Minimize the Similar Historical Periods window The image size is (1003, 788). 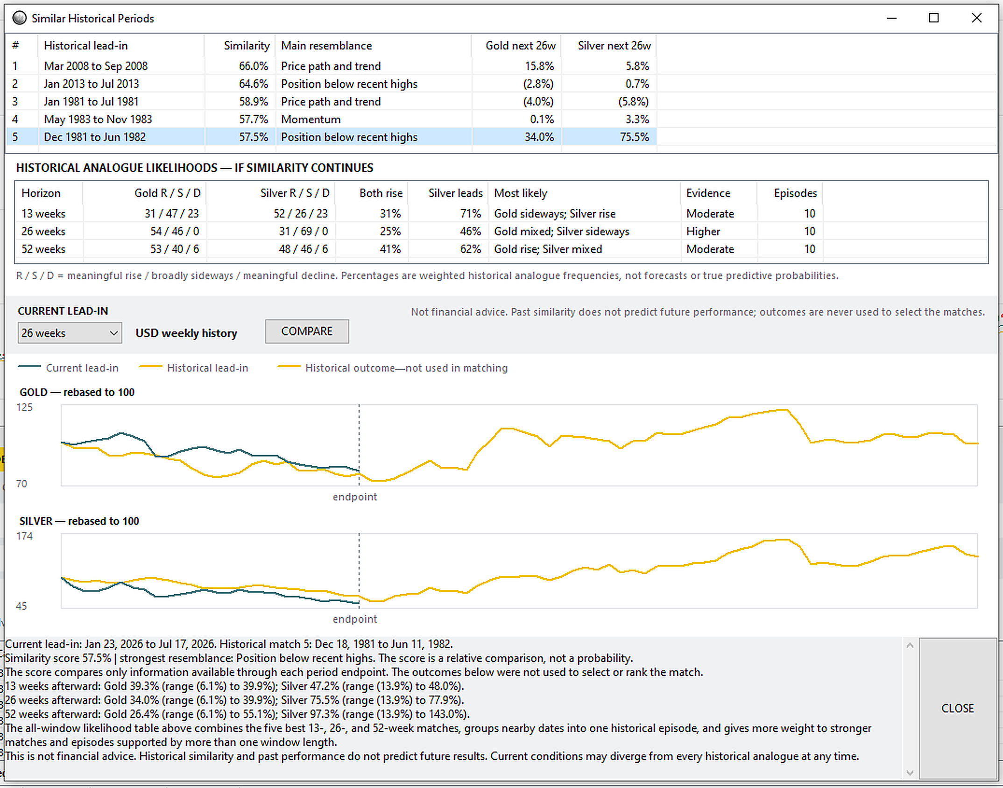point(892,18)
